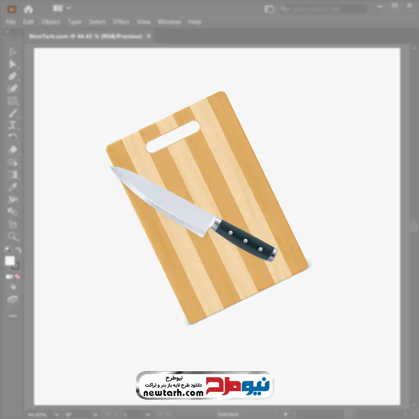Expand the Edit Toolbar three-dot menu

pyautogui.click(x=13, y=315)
